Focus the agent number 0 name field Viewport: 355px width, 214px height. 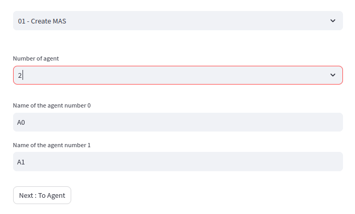click(x=177, y=122)
